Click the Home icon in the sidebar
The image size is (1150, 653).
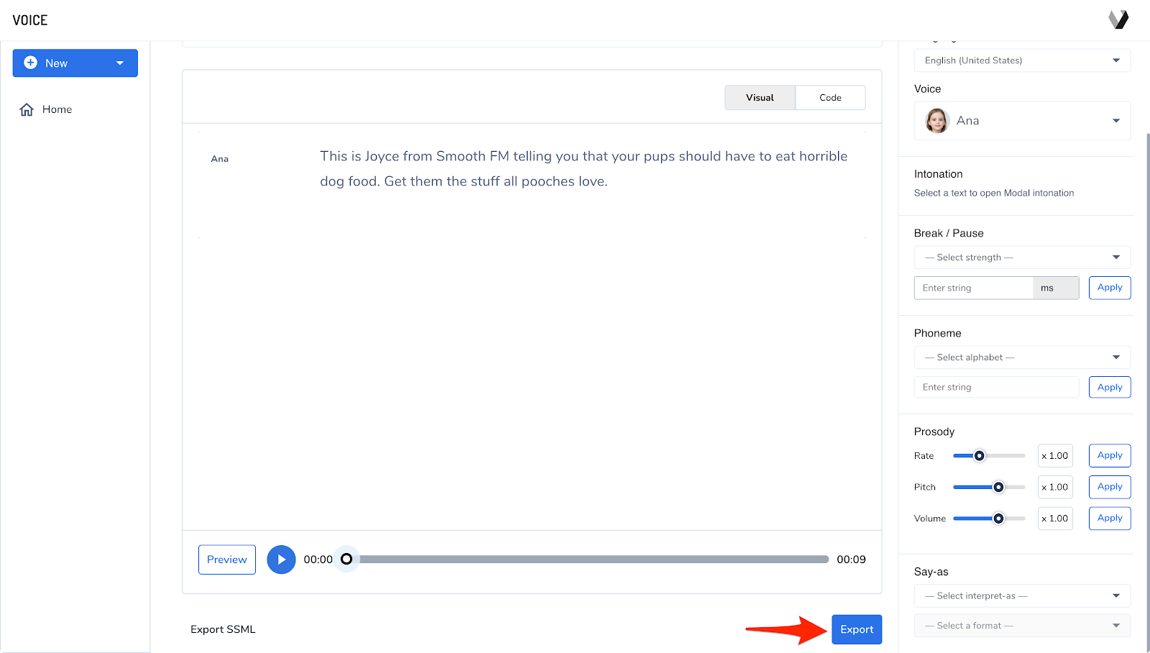coord(26,109)
